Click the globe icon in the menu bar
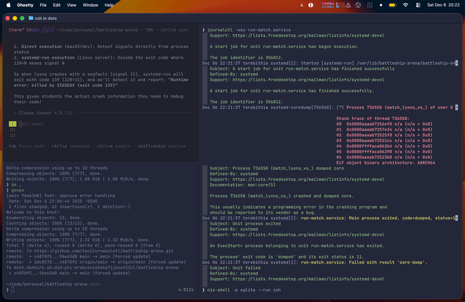The height and width of the screenshot is (302, 465). (x=358, y=5)
